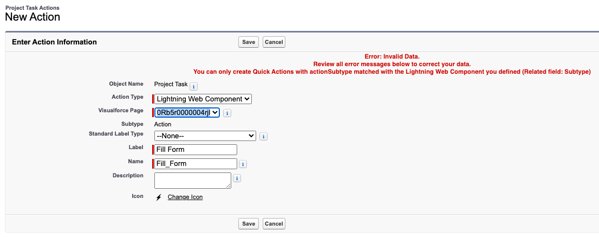Focus the Label field containing Fill Form
Image resolution: width=599 pixels, height=237 pixels.
coord(196,150)
